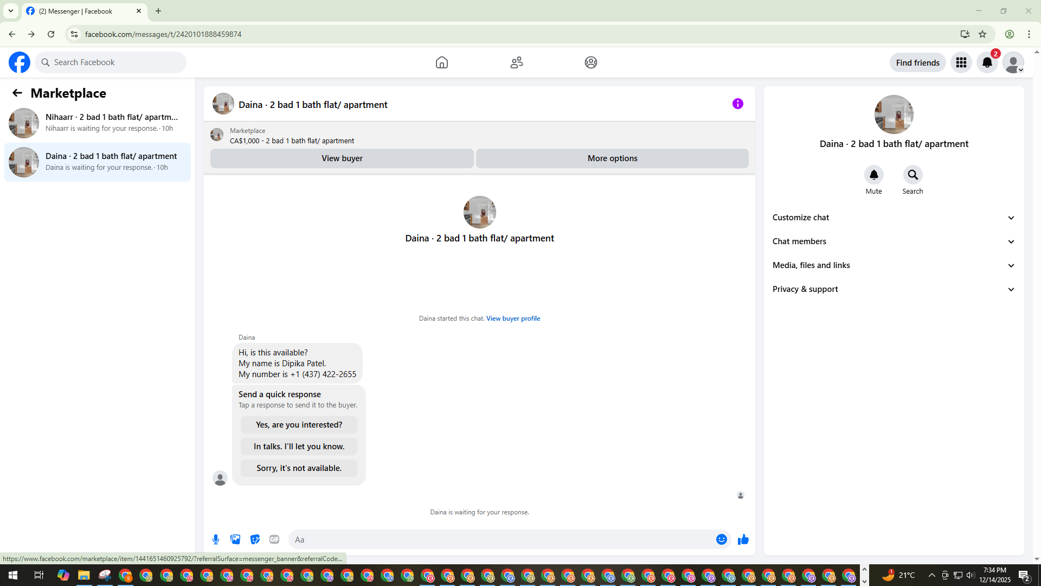
Task: Open the emoji picker in the message box
Action: point(721,539)
